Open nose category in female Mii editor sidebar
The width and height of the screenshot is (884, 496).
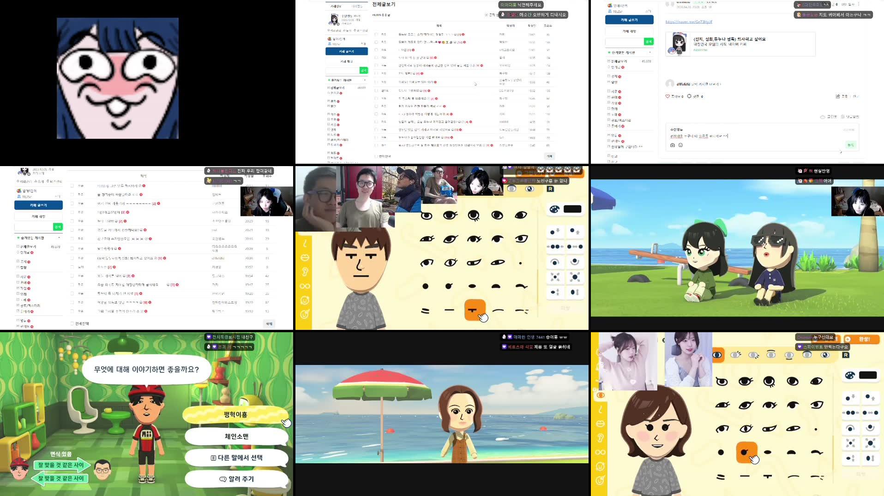pos(600,409)
